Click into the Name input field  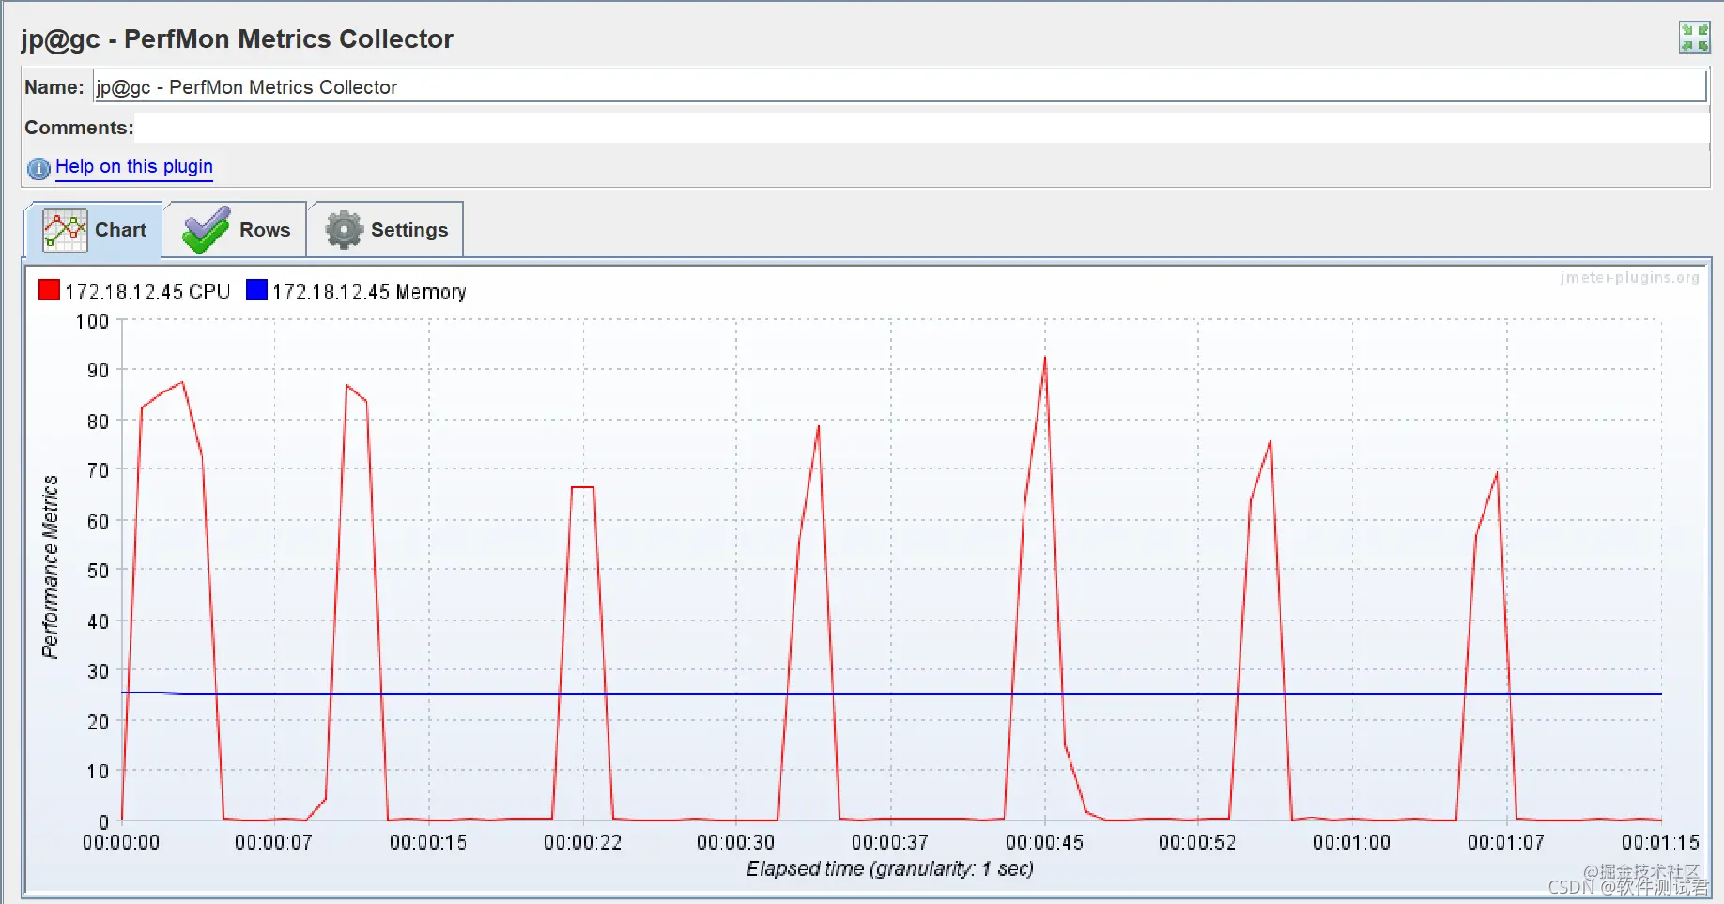(900, 86)
